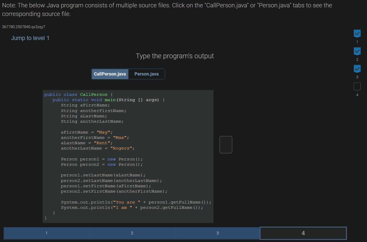Click the 'String anotherFirstName;' declaration line
This screenshot has width=367, height=242.
[x=93, y=111]
